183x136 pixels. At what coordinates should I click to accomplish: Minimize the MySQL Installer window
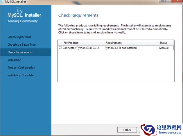[162, 1]
